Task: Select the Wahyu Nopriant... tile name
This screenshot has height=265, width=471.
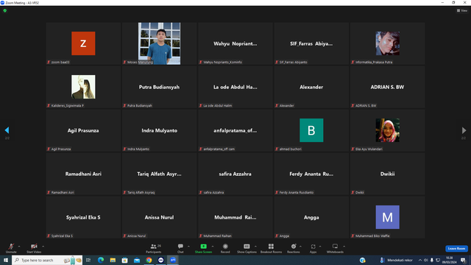Action: (235, 43)
